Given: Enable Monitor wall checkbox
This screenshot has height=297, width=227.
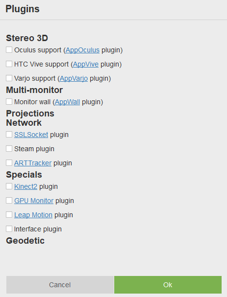Looking at the screenshot, I should tap(9, 102).
